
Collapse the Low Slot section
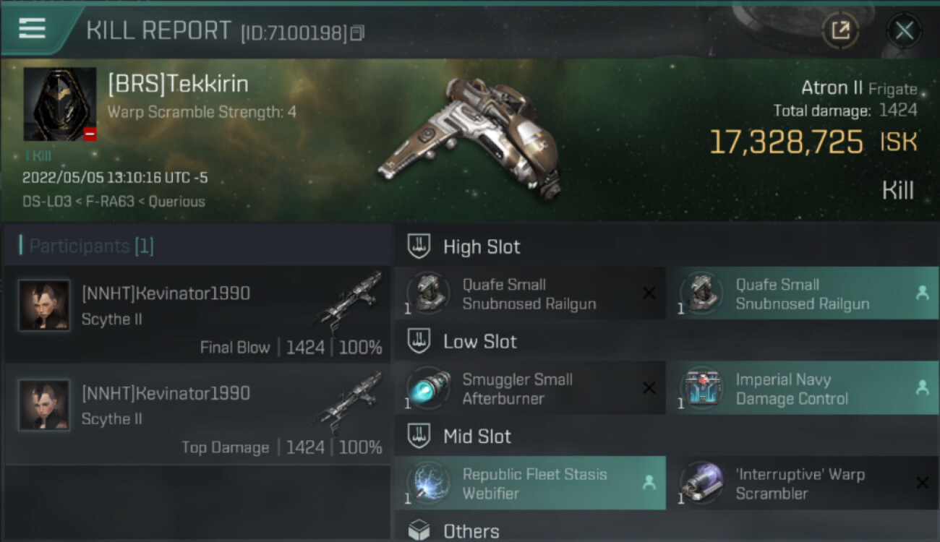479,342
